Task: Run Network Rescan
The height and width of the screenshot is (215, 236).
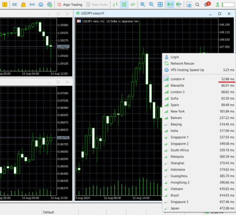Action: coord(182,63)
